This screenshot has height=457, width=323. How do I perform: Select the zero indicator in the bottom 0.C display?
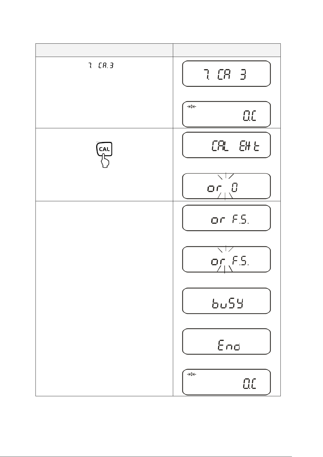pos(192,374)
